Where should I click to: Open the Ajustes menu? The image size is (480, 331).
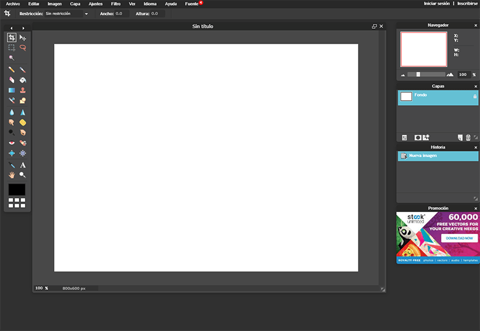[95, 4]
